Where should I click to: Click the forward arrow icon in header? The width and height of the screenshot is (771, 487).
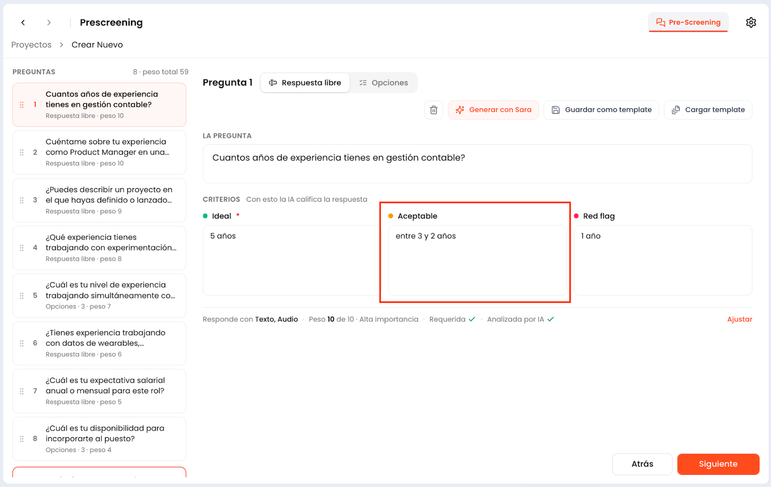pyautogui.click(x=49, y=23)
